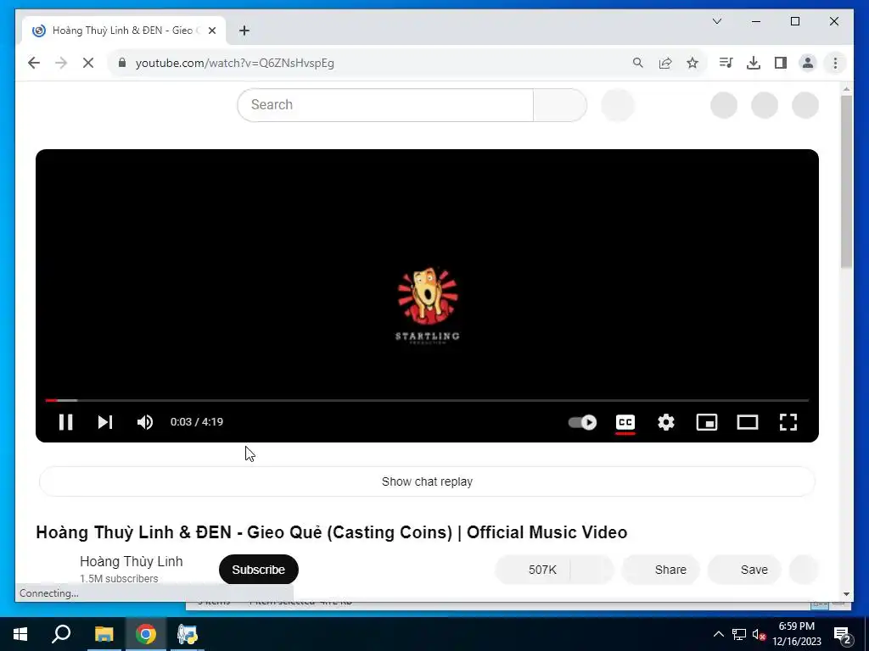This screenshot has height=651, width=869.
Task: Open Hoàng Thùy Linh channel name link
Action: coord(132,561)
